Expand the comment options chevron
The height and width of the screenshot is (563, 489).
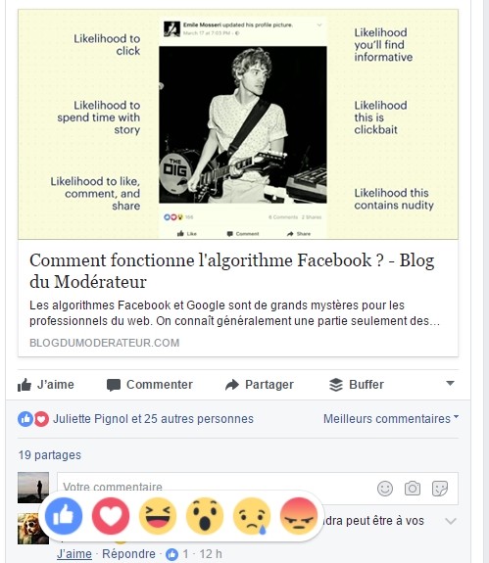coord(451,521)
